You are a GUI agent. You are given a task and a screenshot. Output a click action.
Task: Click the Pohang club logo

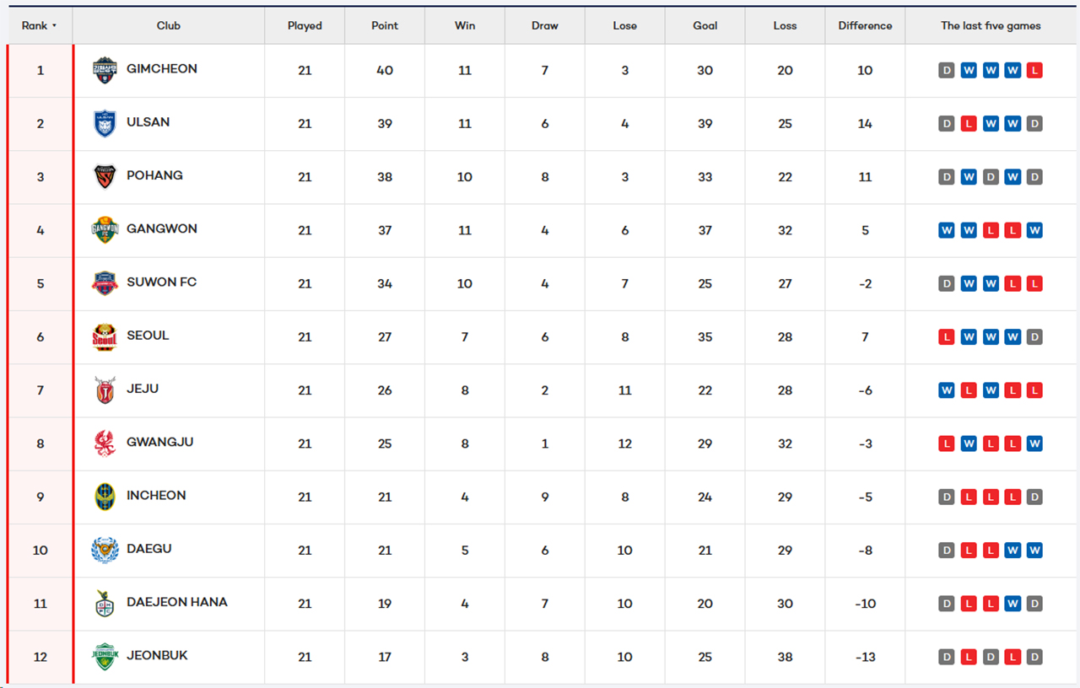105,176
